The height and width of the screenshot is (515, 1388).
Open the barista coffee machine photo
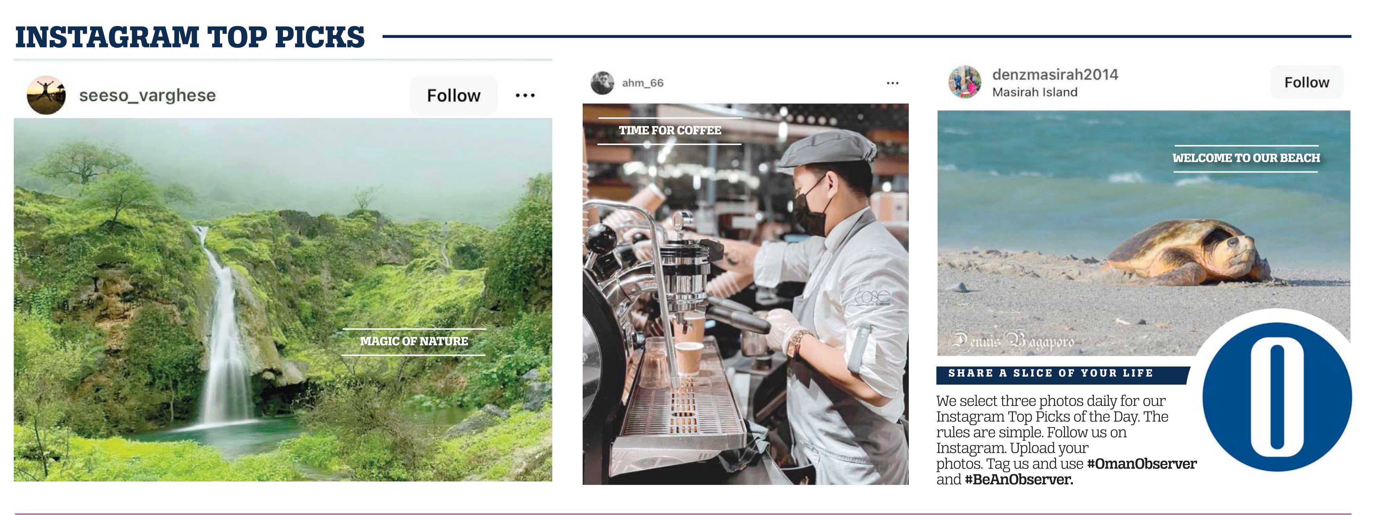(745, 294)
